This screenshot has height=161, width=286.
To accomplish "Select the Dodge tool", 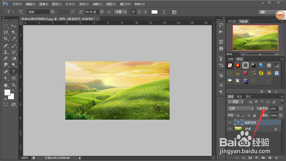I will click(14, 65).
